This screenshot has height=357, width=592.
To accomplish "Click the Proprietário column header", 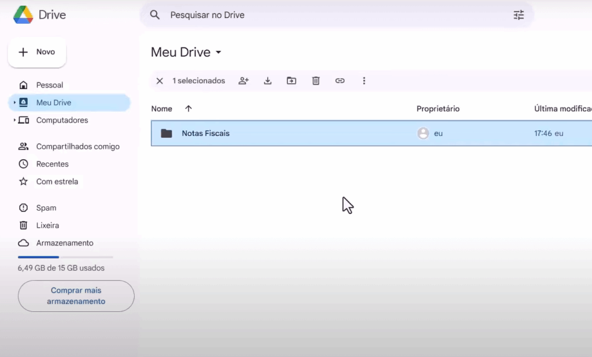I will (438, 109).
